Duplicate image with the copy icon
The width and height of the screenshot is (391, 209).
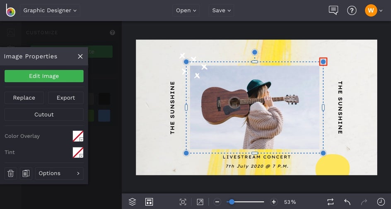[26, 173]
